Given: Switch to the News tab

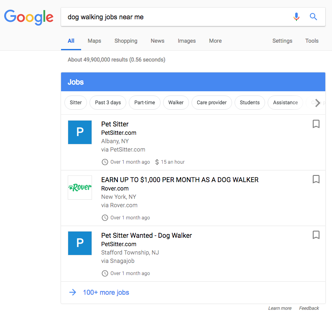Looking at the screenshot, I should pos(158,41).
